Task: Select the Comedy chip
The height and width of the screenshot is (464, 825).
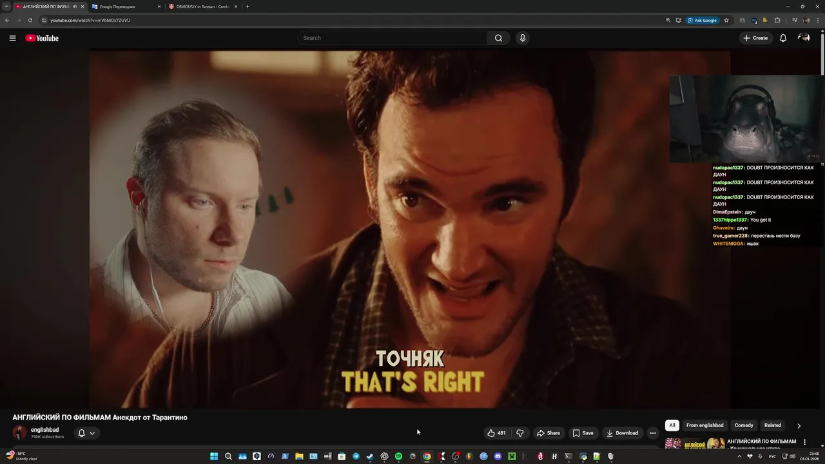Action: click(x=744, y=425)
